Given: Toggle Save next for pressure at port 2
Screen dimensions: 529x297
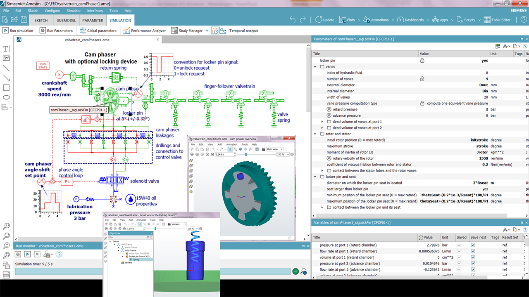Looking at the screenshot, I should (x=473, y=263).
